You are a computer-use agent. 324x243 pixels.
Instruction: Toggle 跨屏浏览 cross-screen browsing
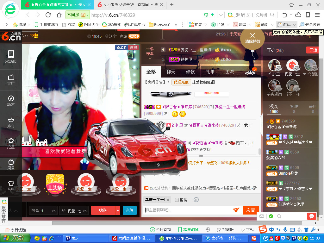click(188, 230)
